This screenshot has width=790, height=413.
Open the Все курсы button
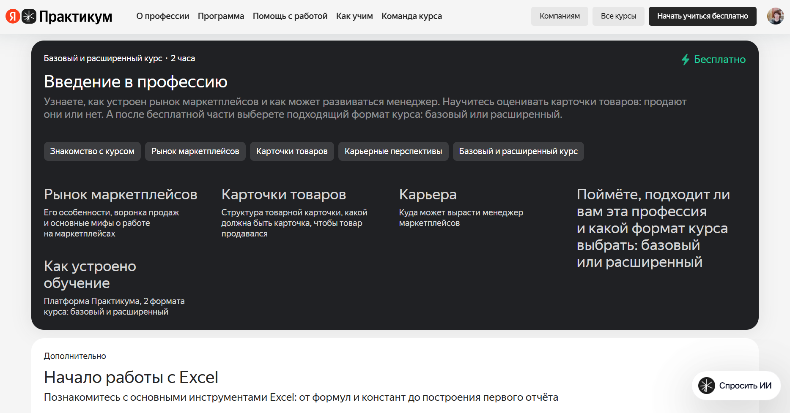(618, 16)
